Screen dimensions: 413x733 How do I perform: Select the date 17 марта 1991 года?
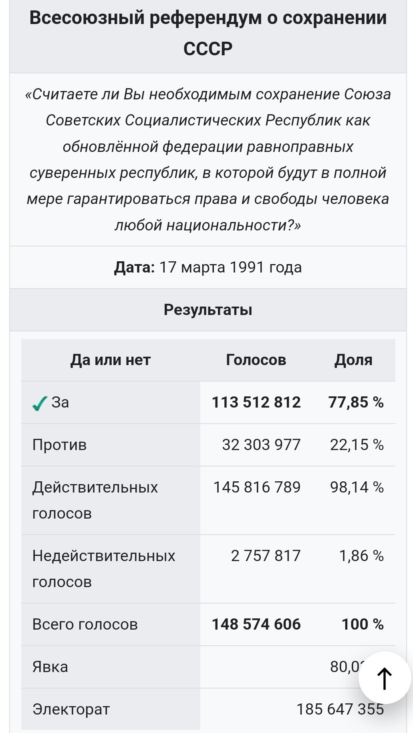230,267
